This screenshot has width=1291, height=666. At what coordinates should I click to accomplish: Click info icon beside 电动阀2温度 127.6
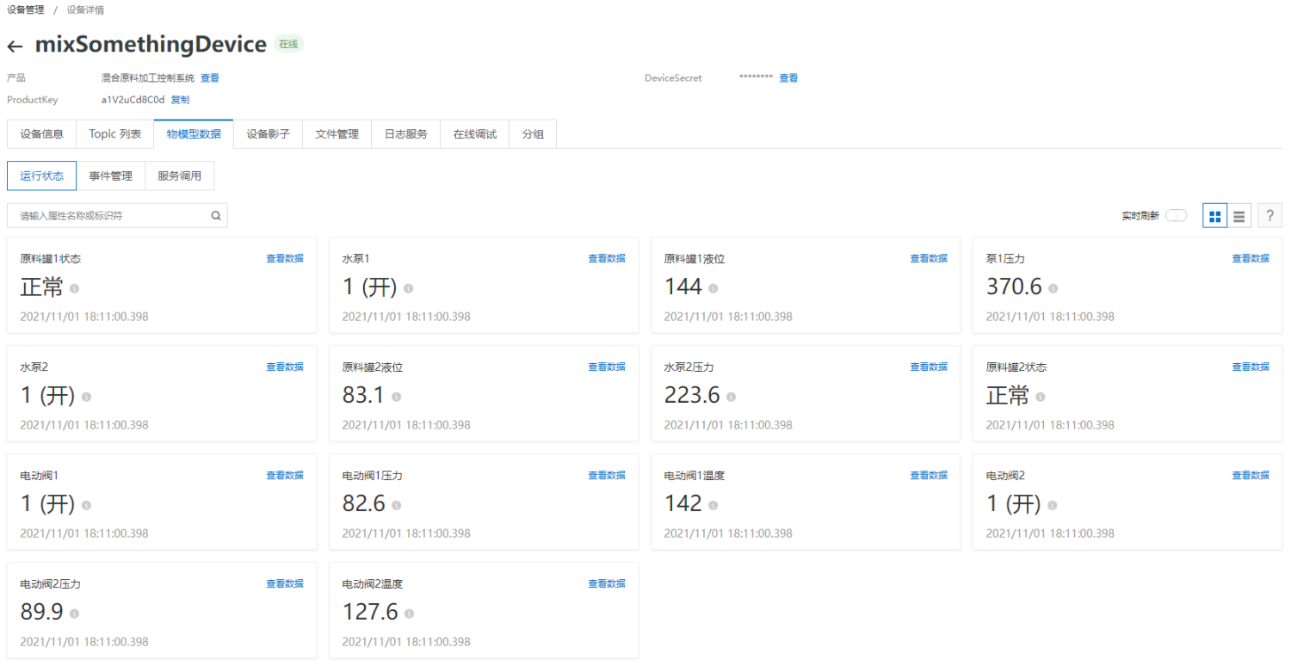point(409,614)
